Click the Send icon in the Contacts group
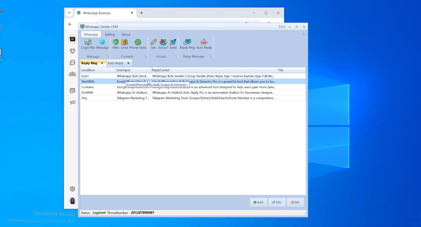Image resolution: width=421 pixels, height=227 pixels. [125, 42]
